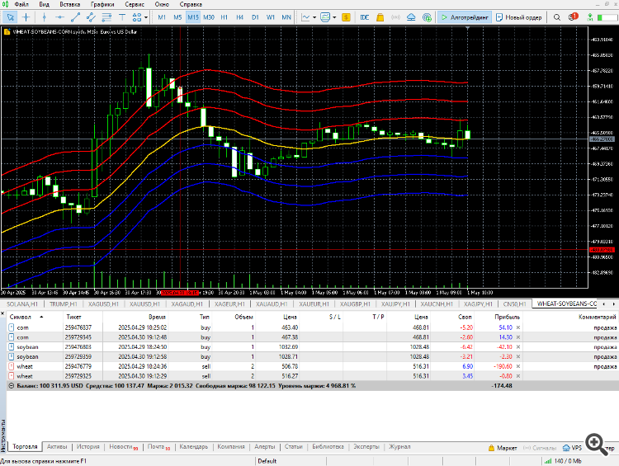Click the Новый ордер button
This screenshot has width=619, height=466.
pyautogui.click(x=519, y=17)
